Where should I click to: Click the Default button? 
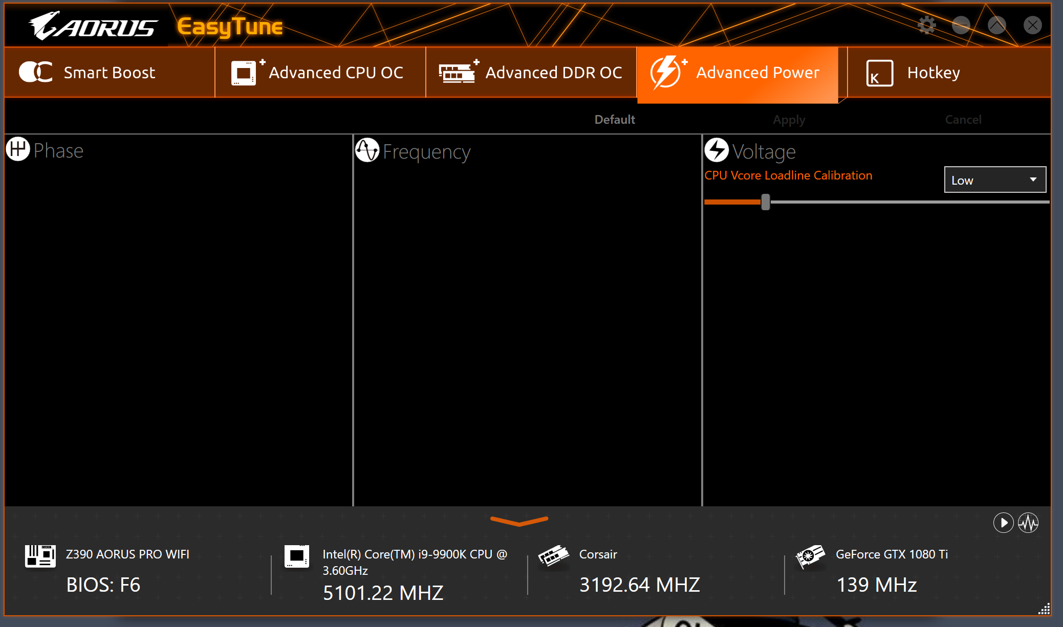tap(615, 119)
